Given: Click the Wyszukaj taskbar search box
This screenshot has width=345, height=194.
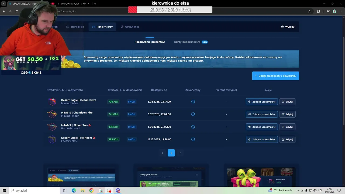Looking at the screenshot, I should pos(34,190).
